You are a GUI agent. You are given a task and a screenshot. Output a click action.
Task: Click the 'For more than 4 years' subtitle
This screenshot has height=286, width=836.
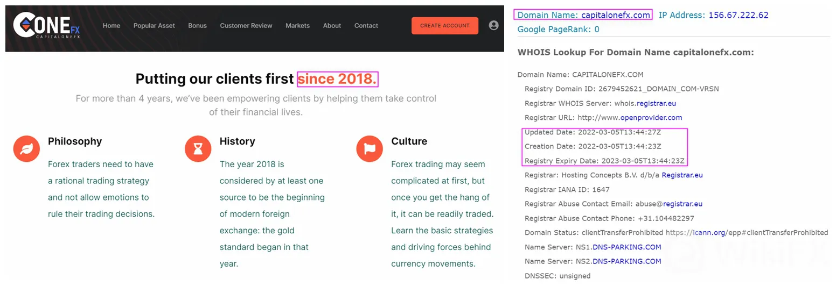point(256,105)
